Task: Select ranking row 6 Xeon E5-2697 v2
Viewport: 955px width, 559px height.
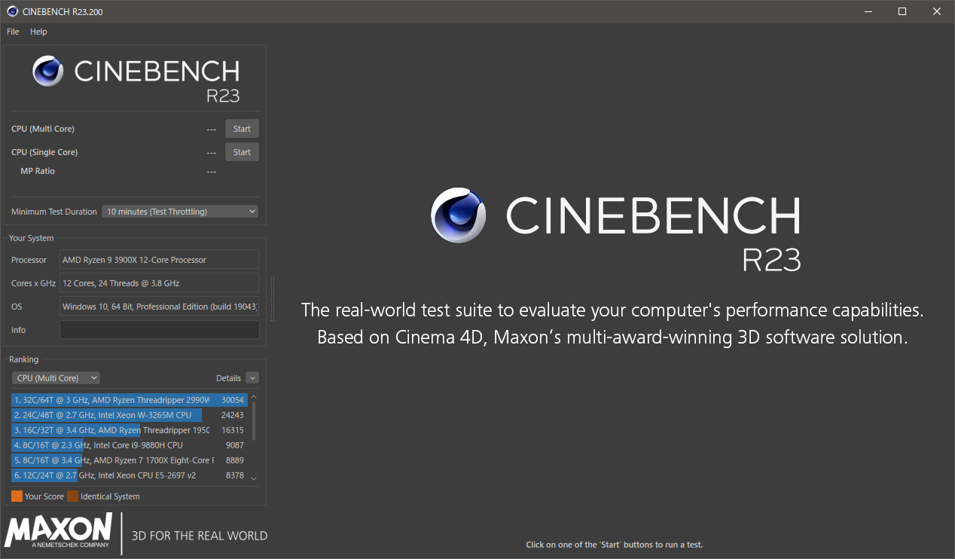Action: pos(129,475)
